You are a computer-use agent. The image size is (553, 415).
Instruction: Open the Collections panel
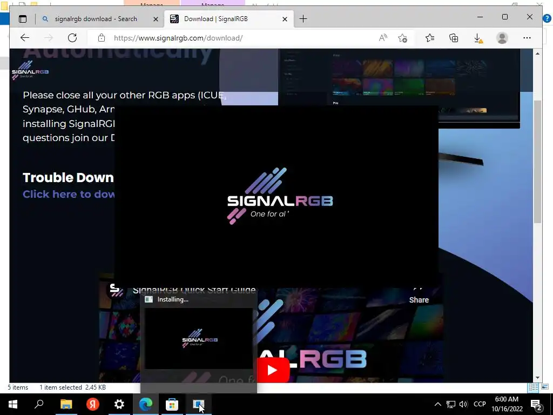point(454,38)
